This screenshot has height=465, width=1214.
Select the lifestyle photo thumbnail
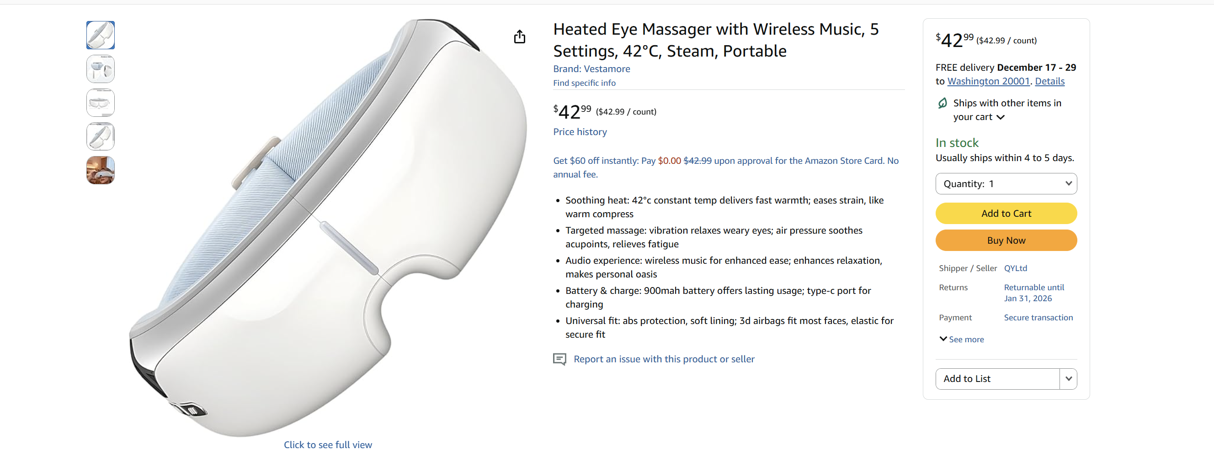click(x=100, y=170)
